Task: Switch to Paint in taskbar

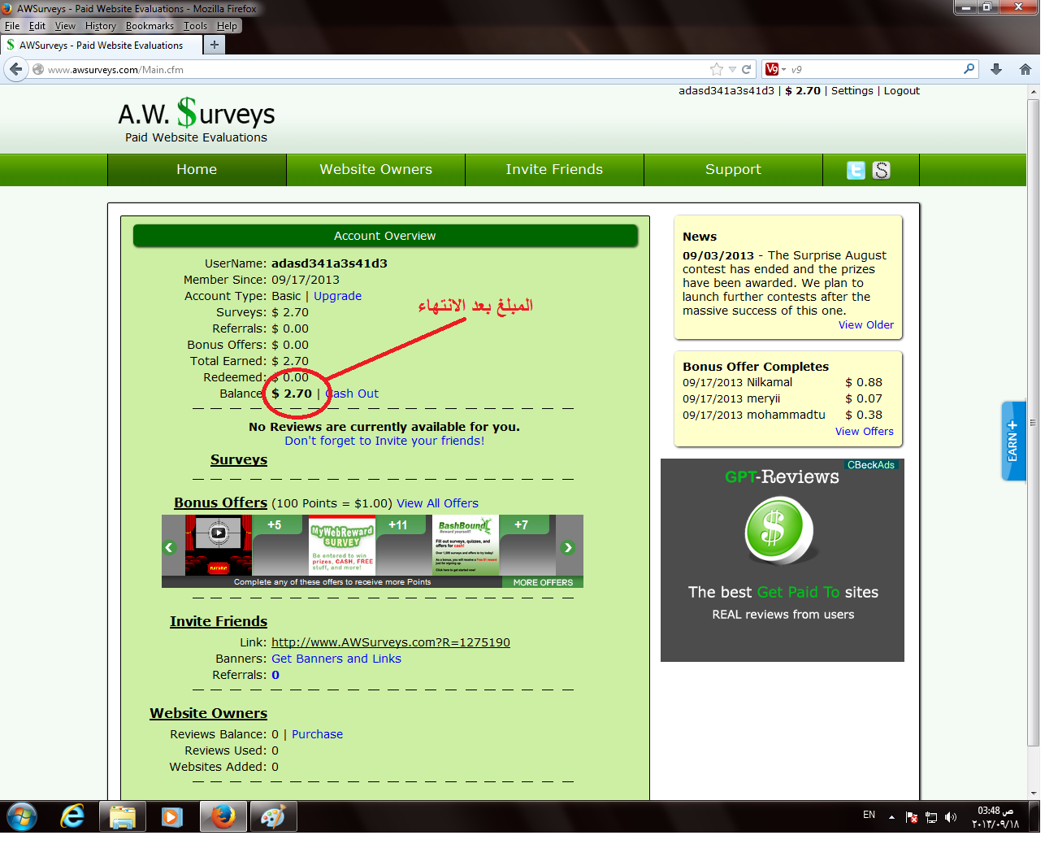Action: pos(273,816)
